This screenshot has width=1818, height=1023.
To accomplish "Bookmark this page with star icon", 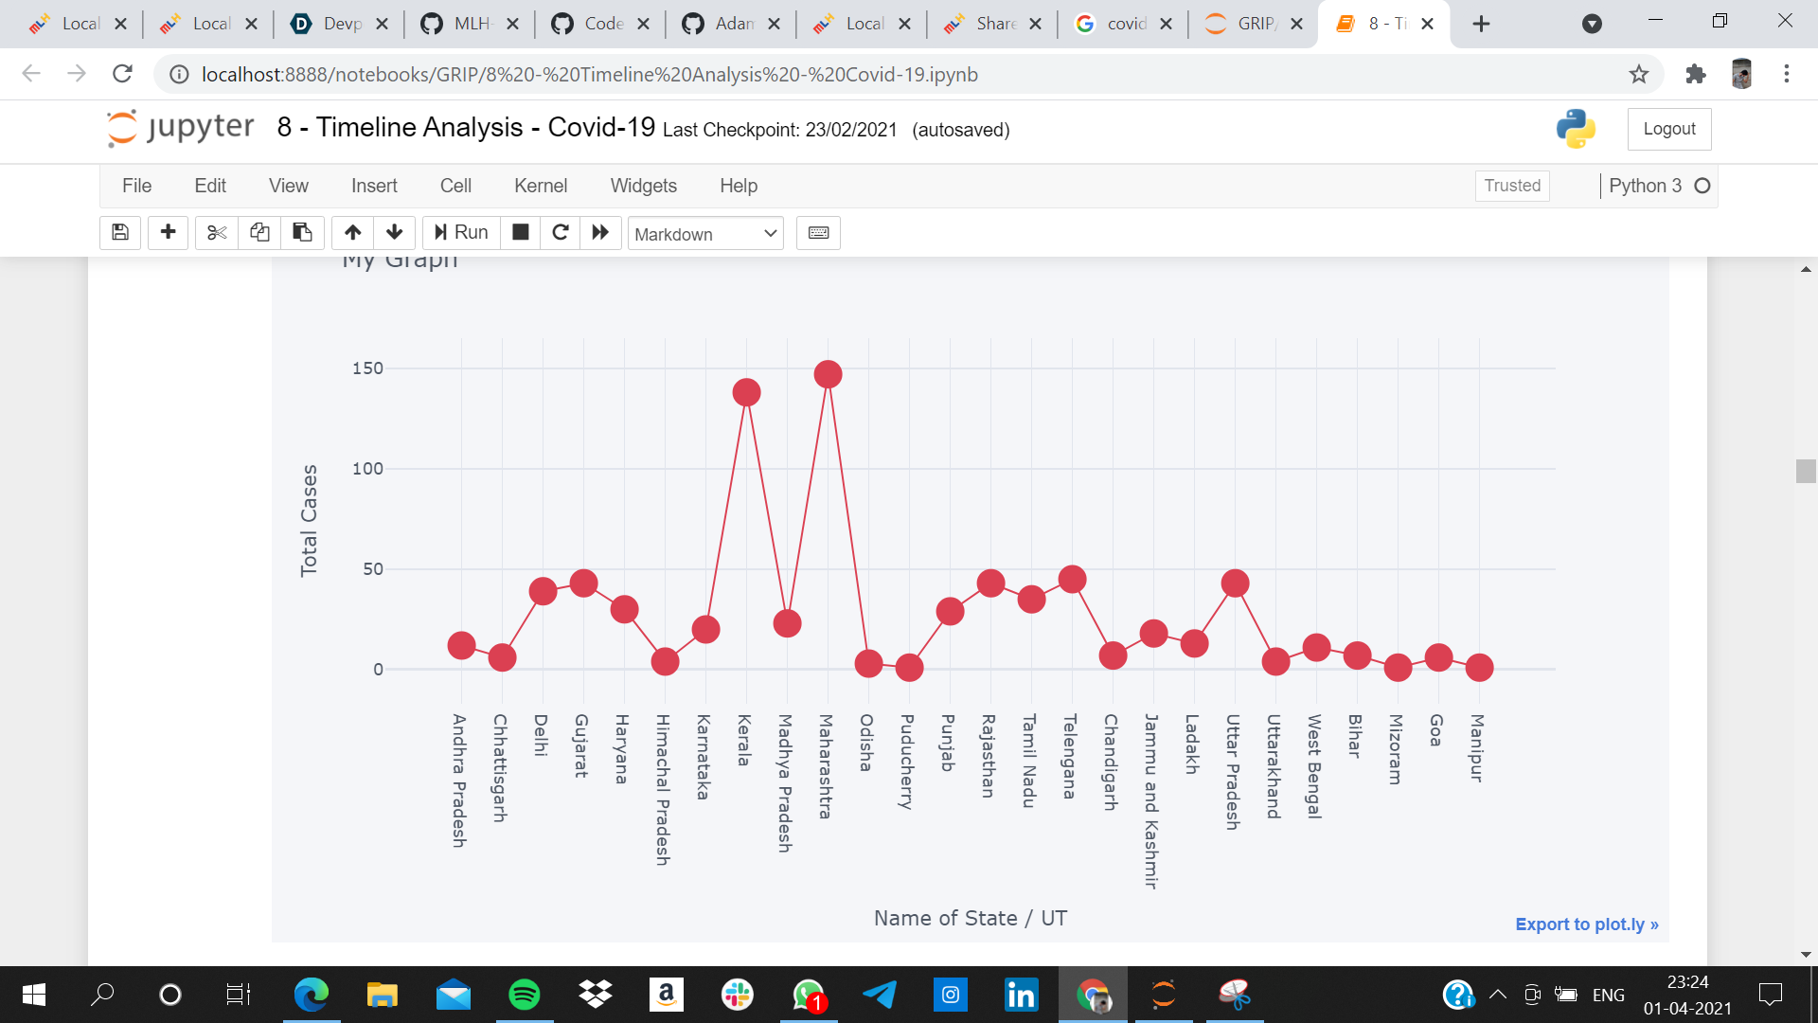I will coord(1639,74).
